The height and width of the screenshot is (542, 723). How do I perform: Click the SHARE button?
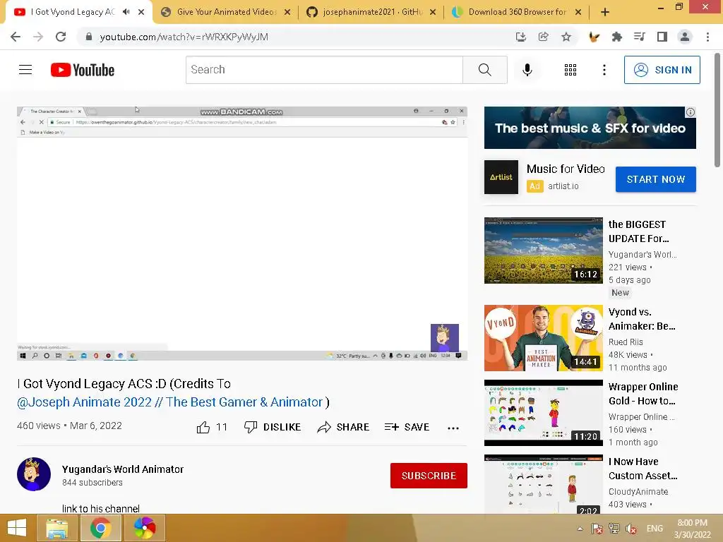[x=344, y=427]
